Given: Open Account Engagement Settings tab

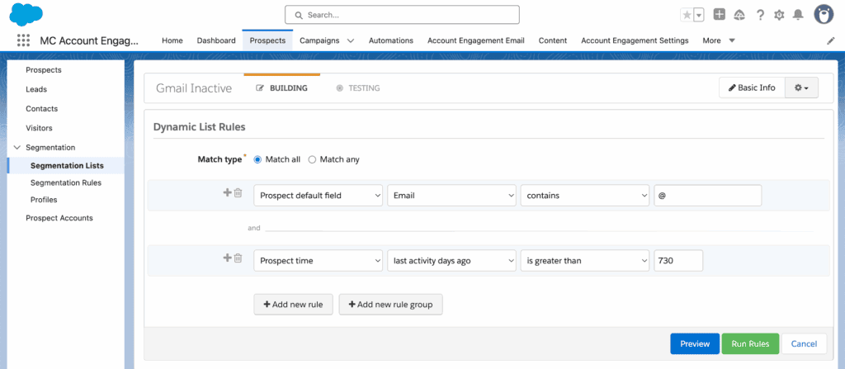Looking at the screenshot, I should click(635, 40).
